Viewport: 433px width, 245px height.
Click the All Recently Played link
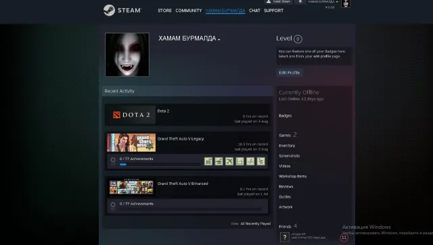point(256,223)
